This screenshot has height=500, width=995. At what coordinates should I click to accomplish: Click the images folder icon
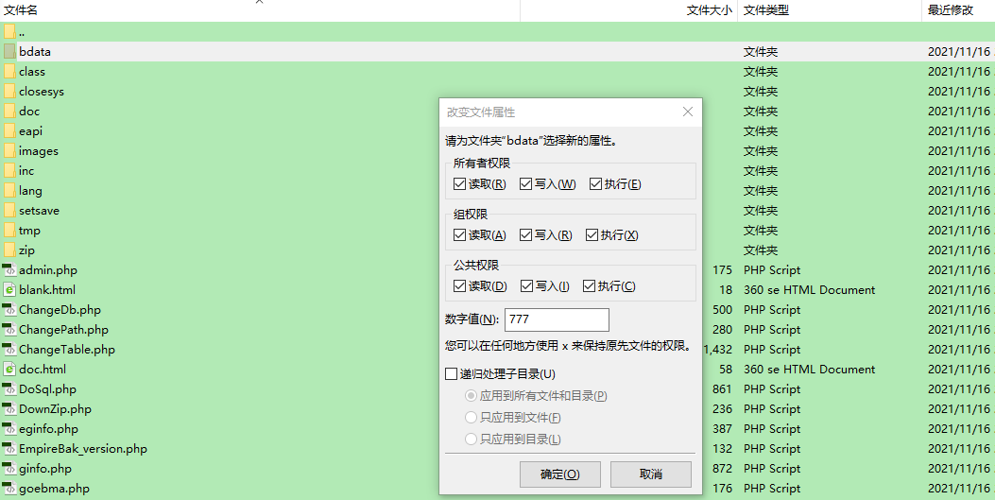click(x=9, y=151)
